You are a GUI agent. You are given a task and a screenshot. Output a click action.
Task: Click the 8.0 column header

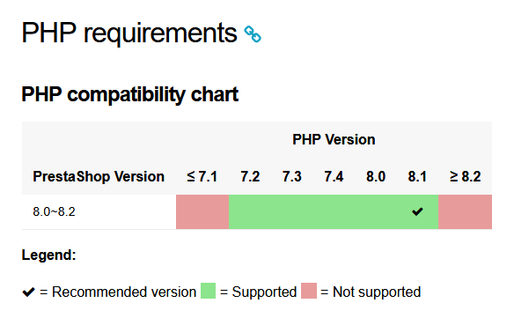pyautogui.click(x=376, y=176)
